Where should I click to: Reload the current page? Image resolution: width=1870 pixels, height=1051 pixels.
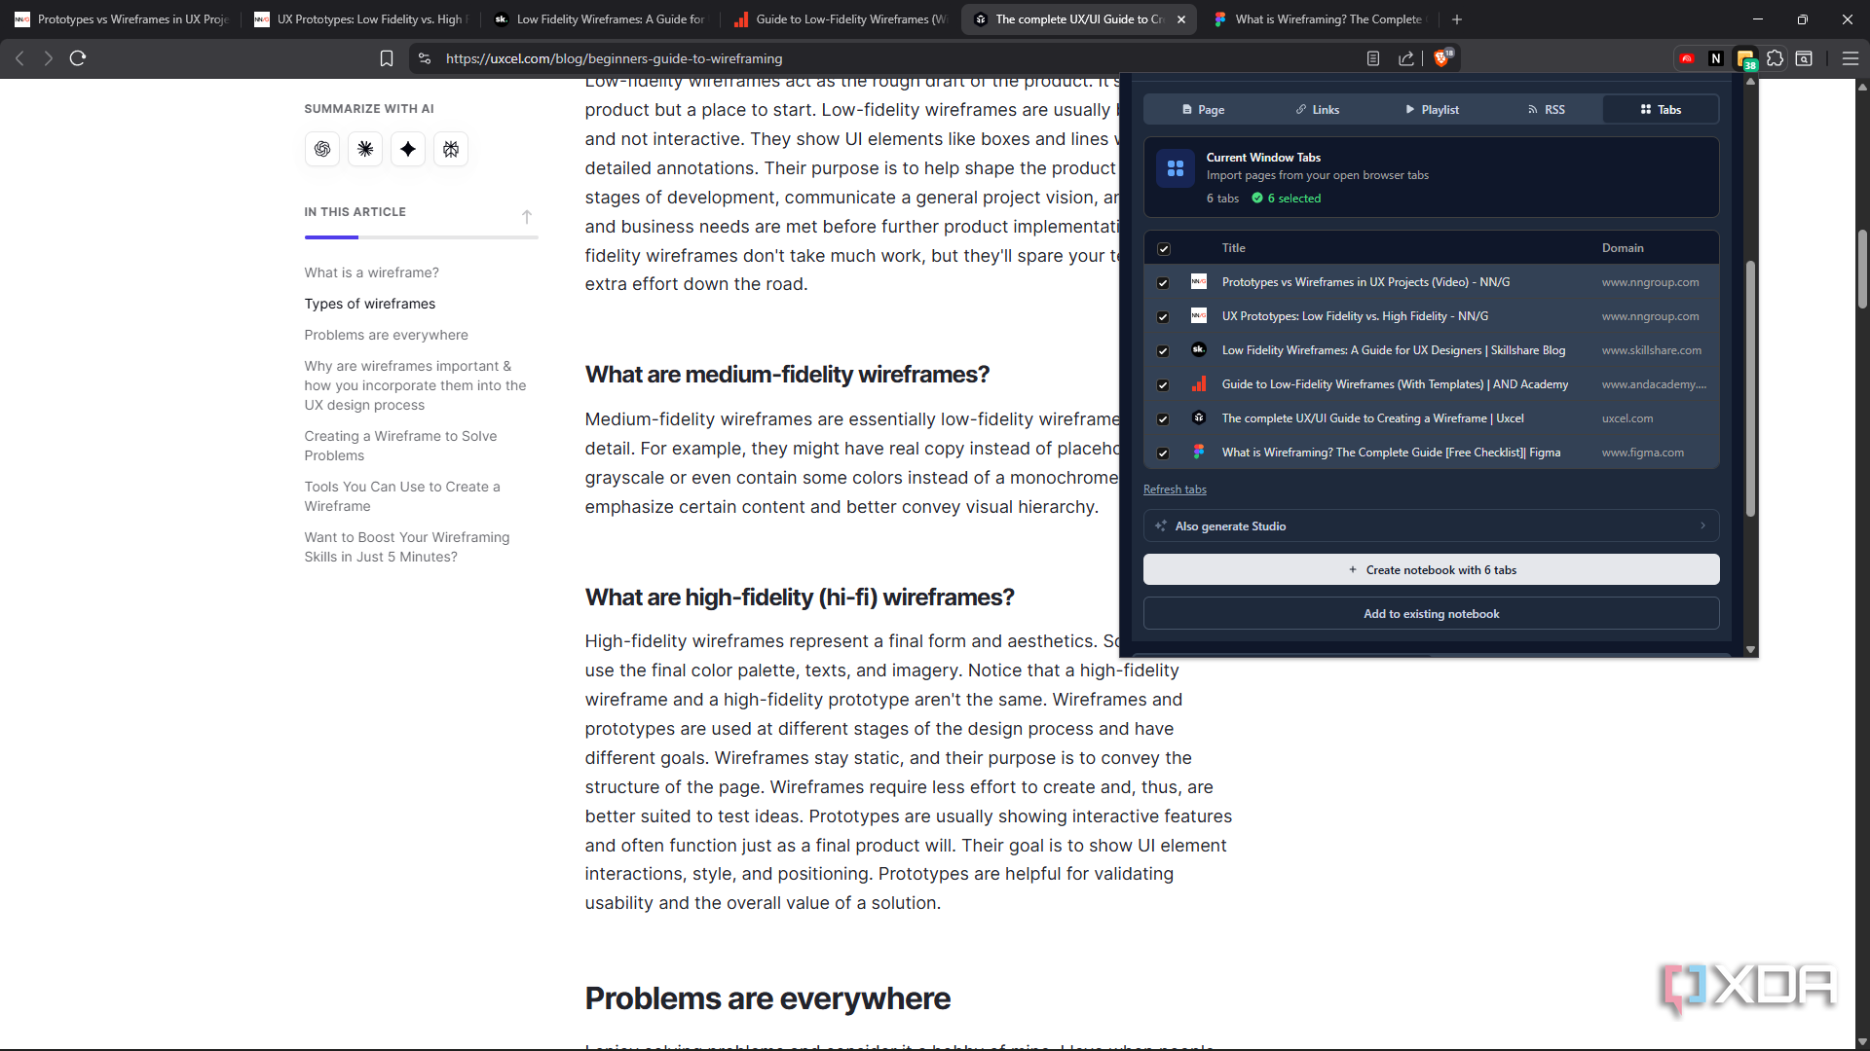pyautogui.click(x=78, y=58)
